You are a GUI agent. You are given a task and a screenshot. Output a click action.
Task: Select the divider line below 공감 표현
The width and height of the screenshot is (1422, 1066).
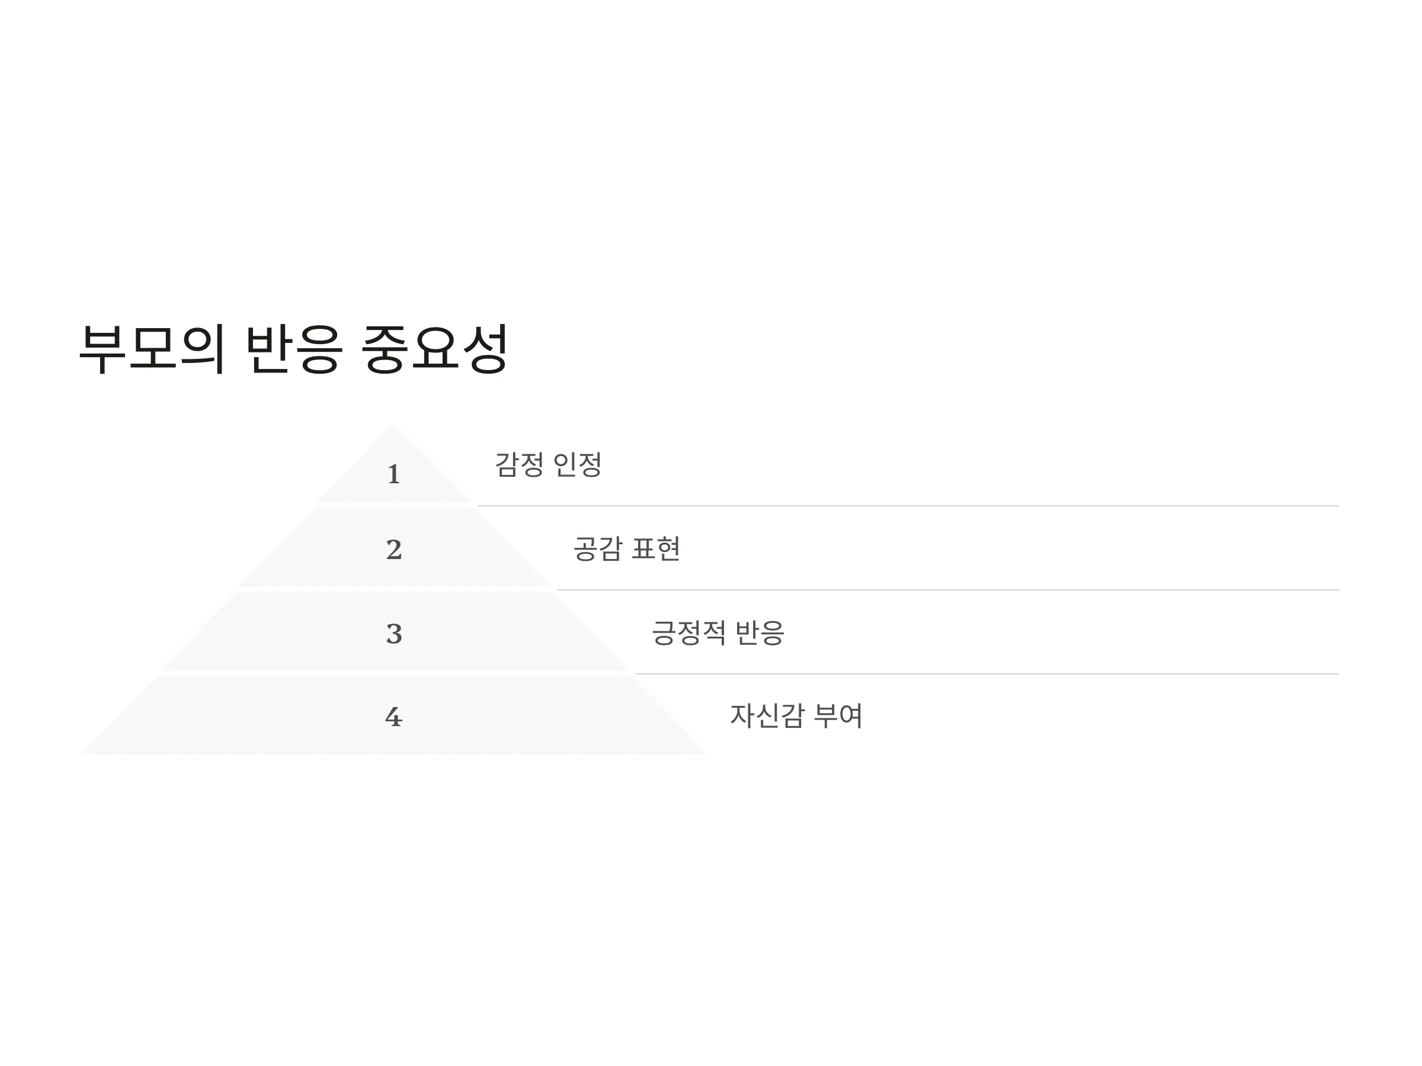pos(947,590)
